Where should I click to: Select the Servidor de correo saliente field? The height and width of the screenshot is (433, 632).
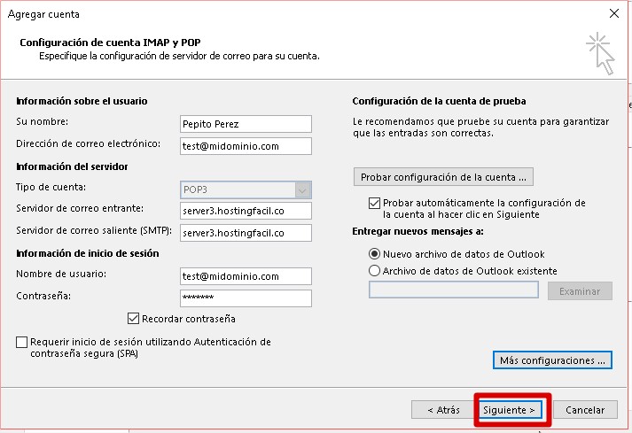click(245, 233)
